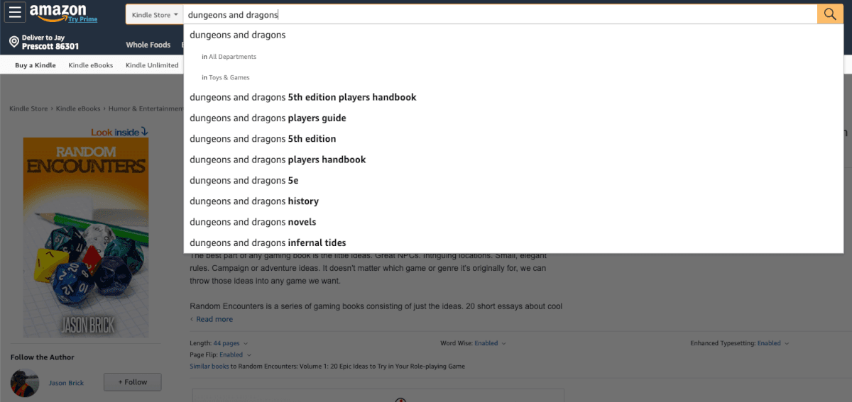852x402 pixels.
Task: Open the hamburger navigation menu
Action: point(15,12)
